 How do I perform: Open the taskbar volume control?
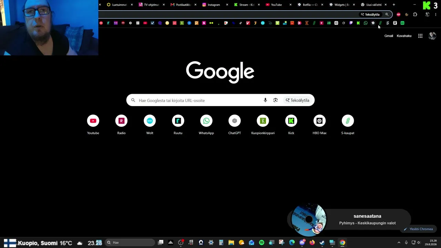click(x=419, y=242)
